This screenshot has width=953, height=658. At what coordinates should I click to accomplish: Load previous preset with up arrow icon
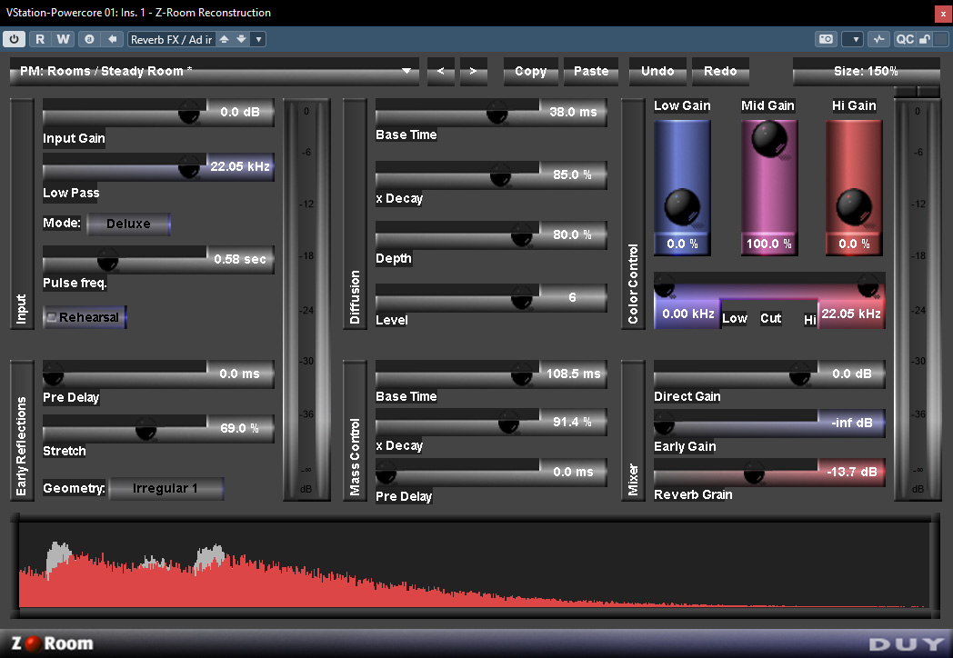(225, 39)
